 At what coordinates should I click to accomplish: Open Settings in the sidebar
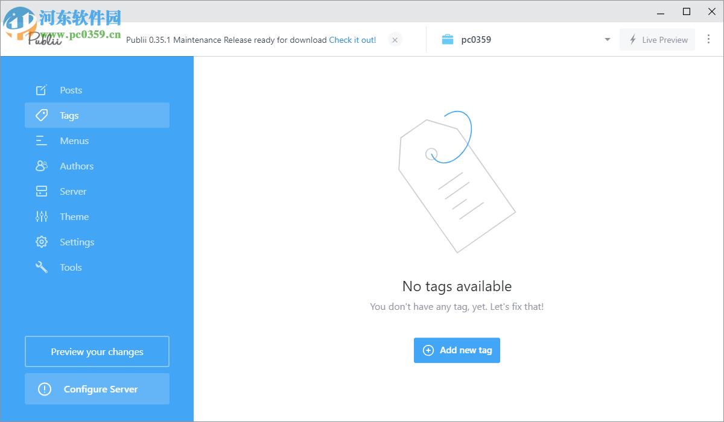pyautogui.click(x=97, y=242)
